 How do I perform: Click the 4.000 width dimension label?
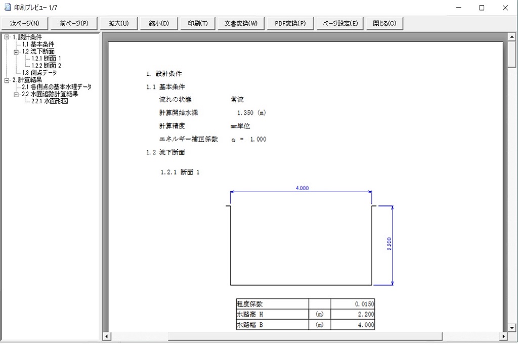pyautogui.click(x=303, y=188)
